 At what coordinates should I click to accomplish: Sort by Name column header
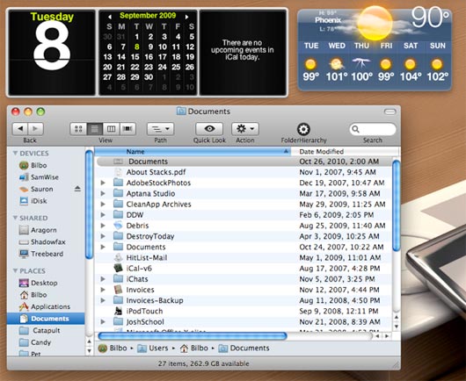point(193,151)
